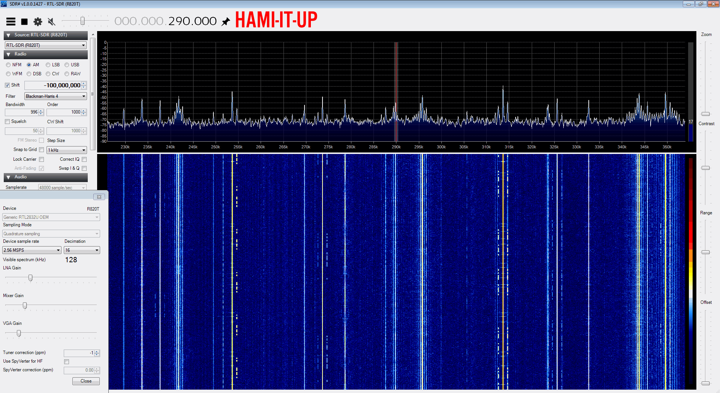
Task: Select RAW demodulation mode
Action: pyautogui.click(x=67, y=74)
